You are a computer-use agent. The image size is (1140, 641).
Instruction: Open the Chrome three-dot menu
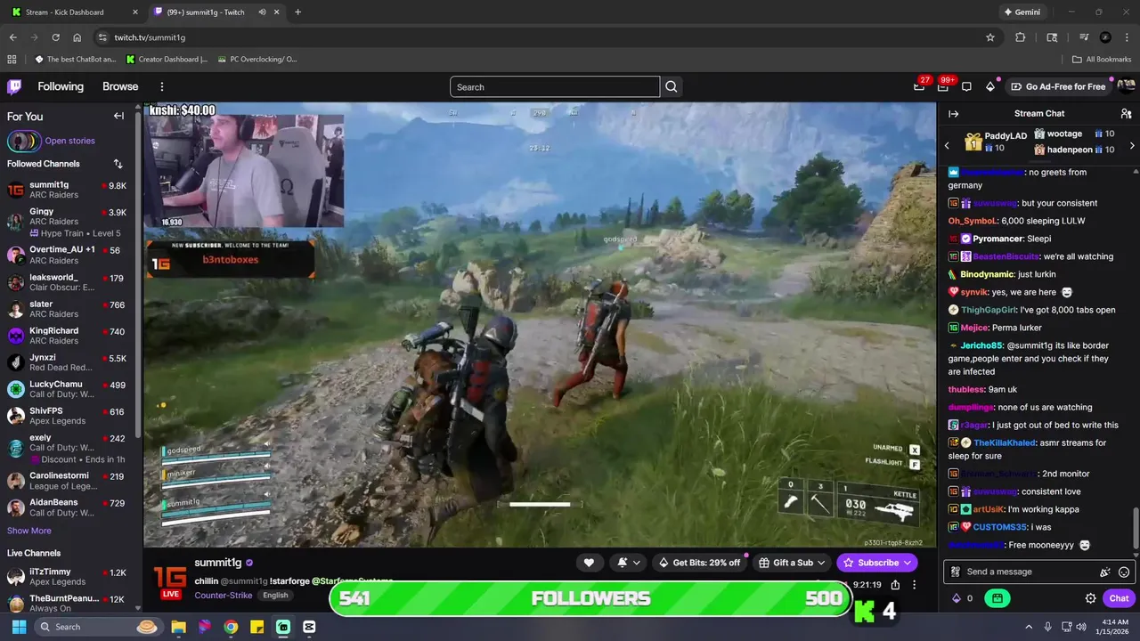click(x=1127, y=37)
